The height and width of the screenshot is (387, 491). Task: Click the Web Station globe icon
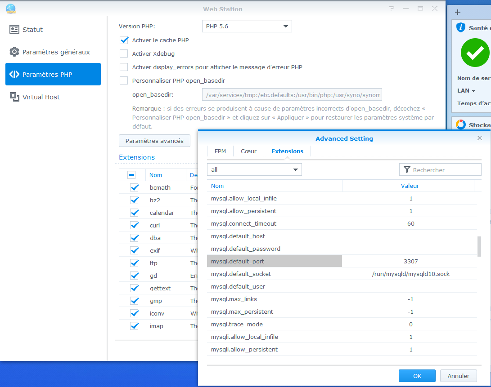pyautogui.click(x=10, y=9)
